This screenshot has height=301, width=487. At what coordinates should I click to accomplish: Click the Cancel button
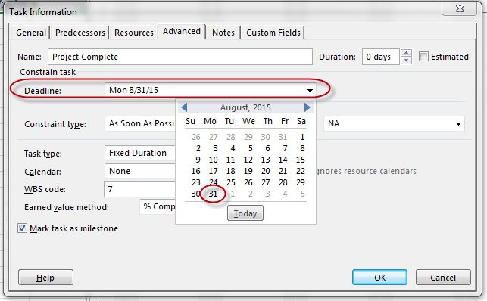coord(443,277)
